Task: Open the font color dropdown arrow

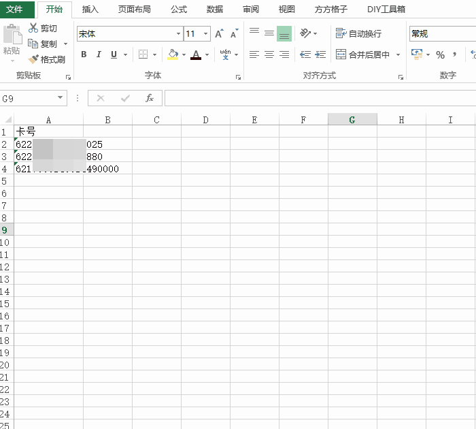Action: coord(207,54)
